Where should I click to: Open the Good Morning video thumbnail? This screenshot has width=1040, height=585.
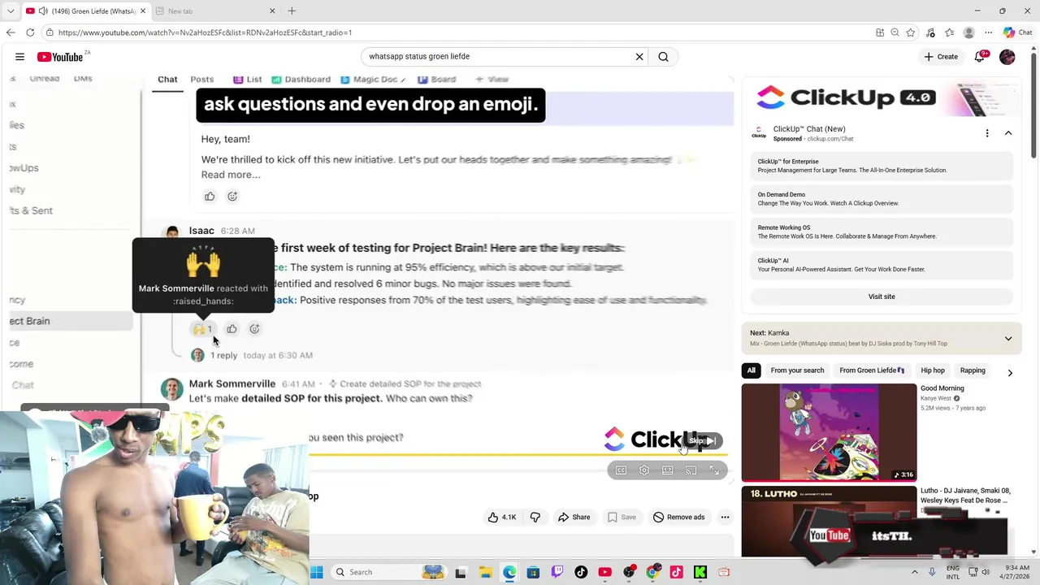pos(829,432)
